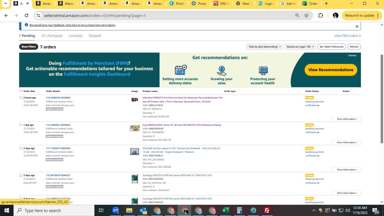The height and width of the screenshot is (216, 384).
Task: Open Calculator from the taskbar
Action: (239, 210)
